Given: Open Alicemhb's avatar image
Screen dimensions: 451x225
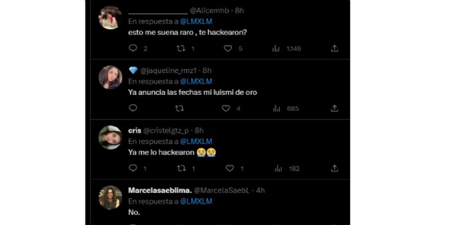Looking at the screenshot, I should coord(110,18).
